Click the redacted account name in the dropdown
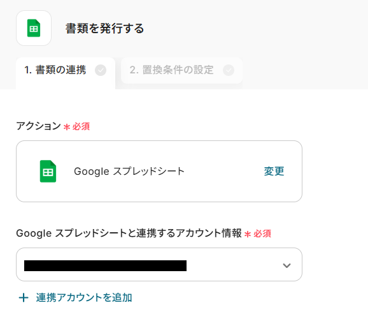Screen dimensions: 368x319 [106, 265]
